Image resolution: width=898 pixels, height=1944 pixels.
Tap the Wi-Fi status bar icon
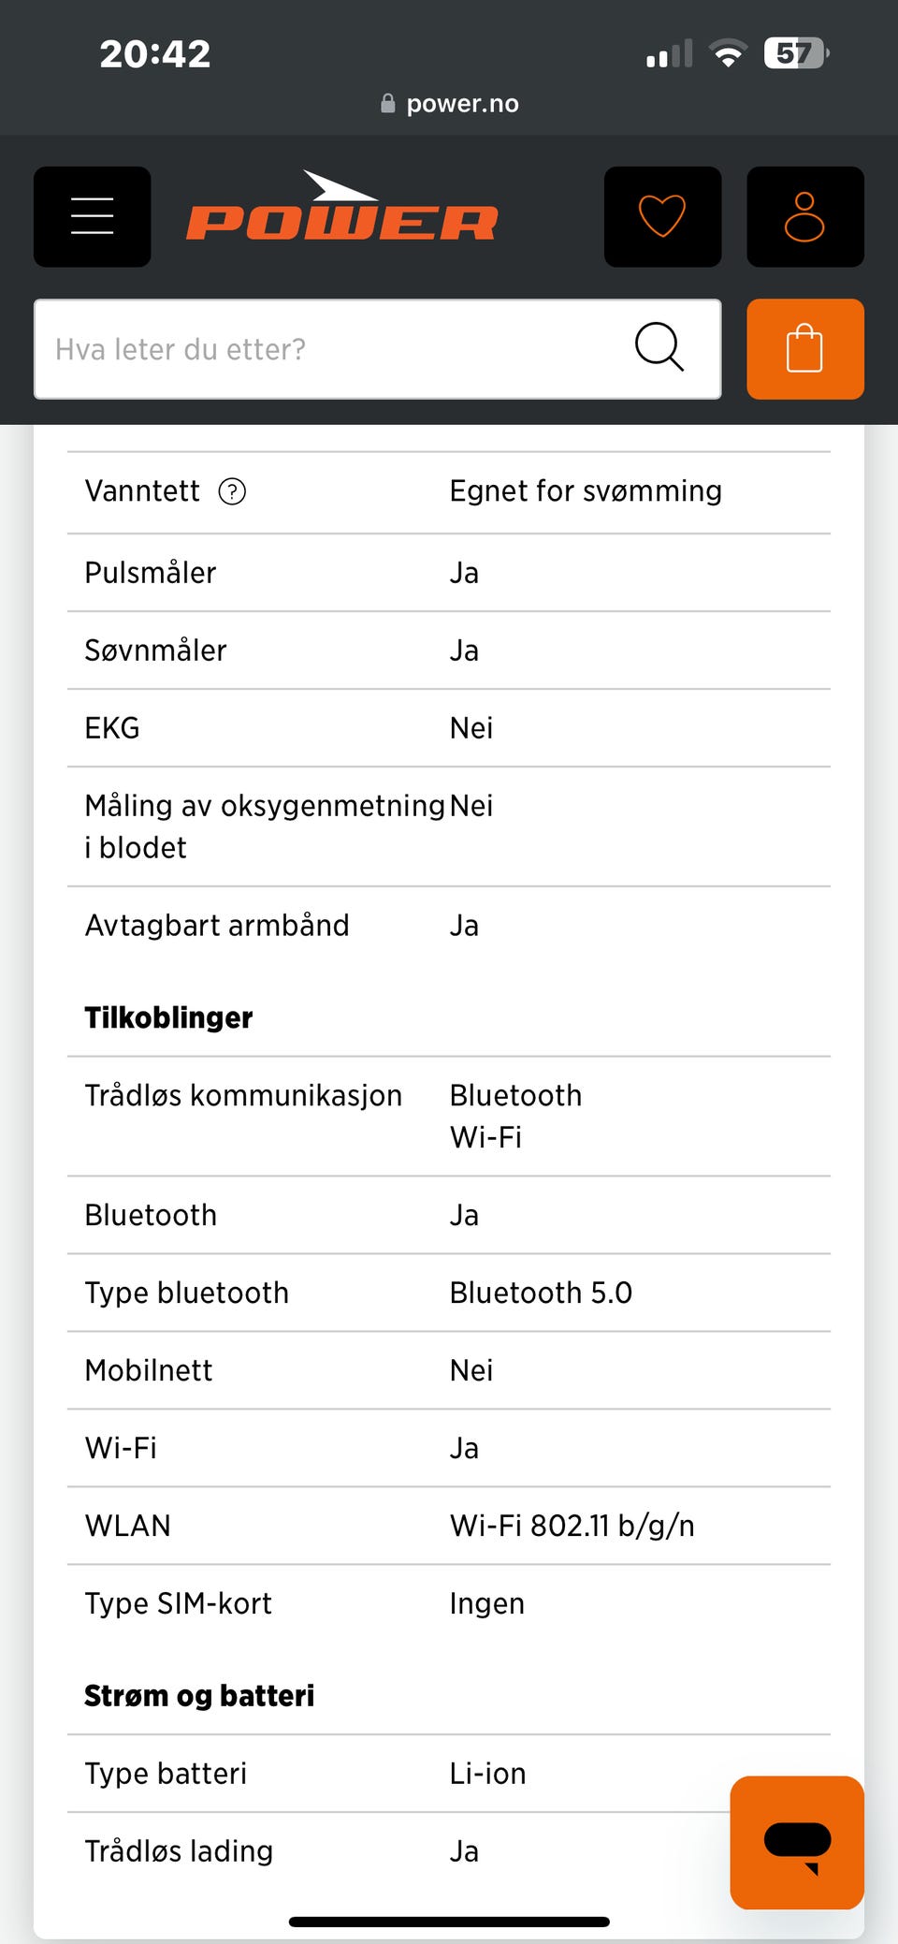[x=728, y=53]
